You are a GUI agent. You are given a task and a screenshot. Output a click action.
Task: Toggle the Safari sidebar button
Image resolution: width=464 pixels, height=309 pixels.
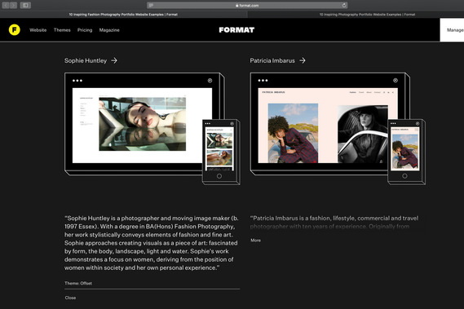(x=25, y=5)
